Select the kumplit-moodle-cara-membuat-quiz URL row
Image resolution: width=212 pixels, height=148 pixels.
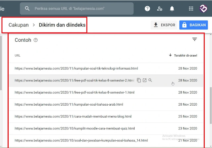point(106,128)
